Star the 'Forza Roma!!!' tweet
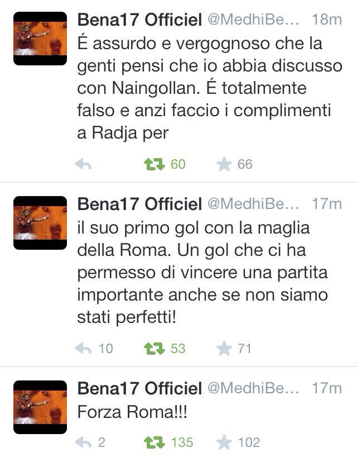This screenshot has width=357, height=457. [x=224, y=442]
